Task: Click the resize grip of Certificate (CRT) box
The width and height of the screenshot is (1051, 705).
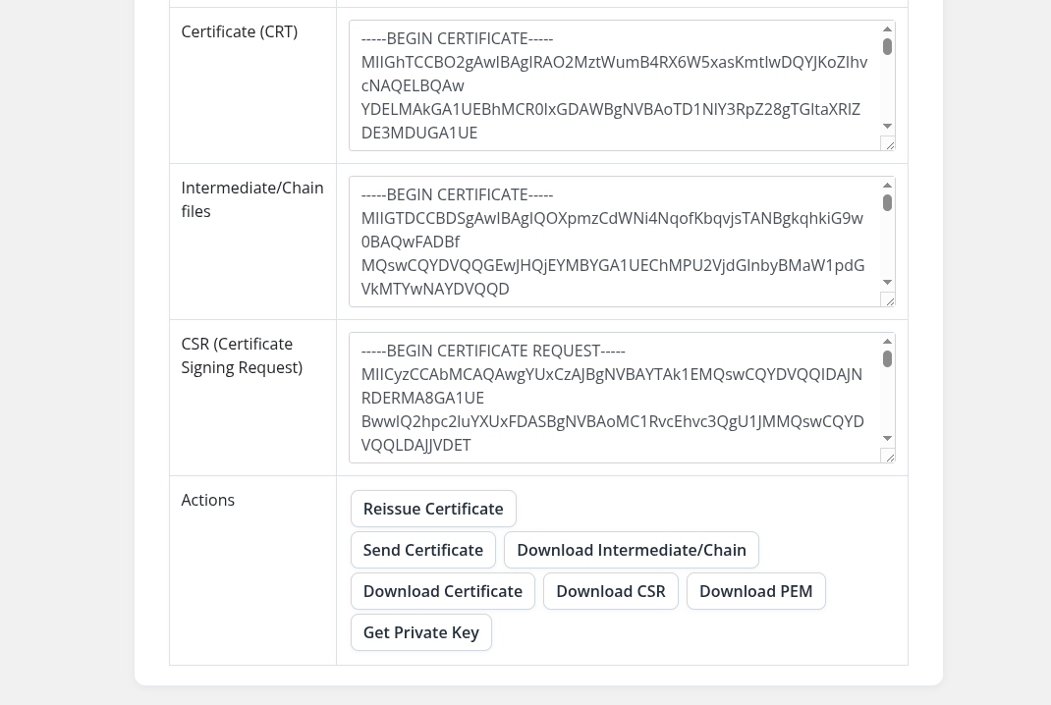Action: point(889,144)
